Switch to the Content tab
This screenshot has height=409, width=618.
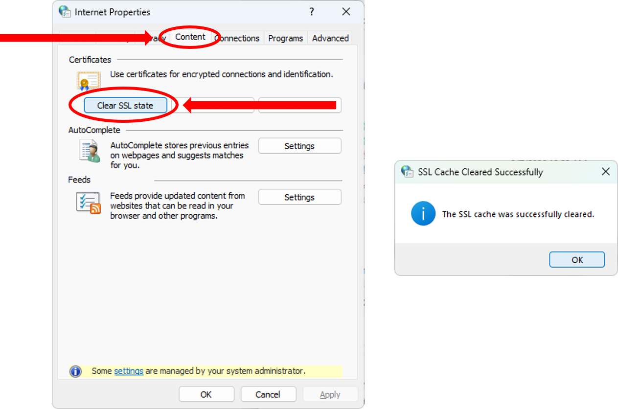[190, 37]
